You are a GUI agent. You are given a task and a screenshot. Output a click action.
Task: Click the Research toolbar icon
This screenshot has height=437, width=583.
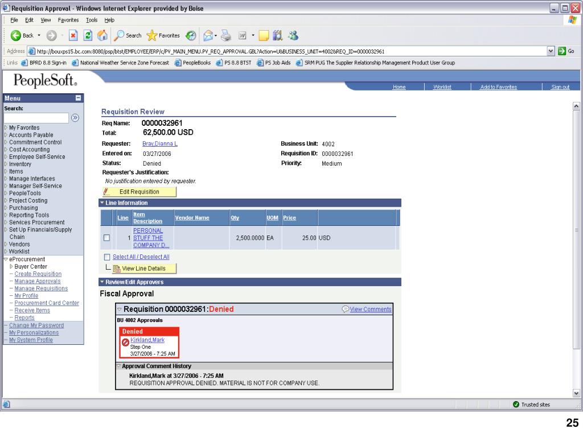click(278, 36)
